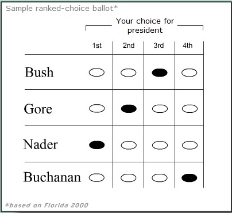Click Nader's filled 1st choice oval

click(x=97, y=145)
